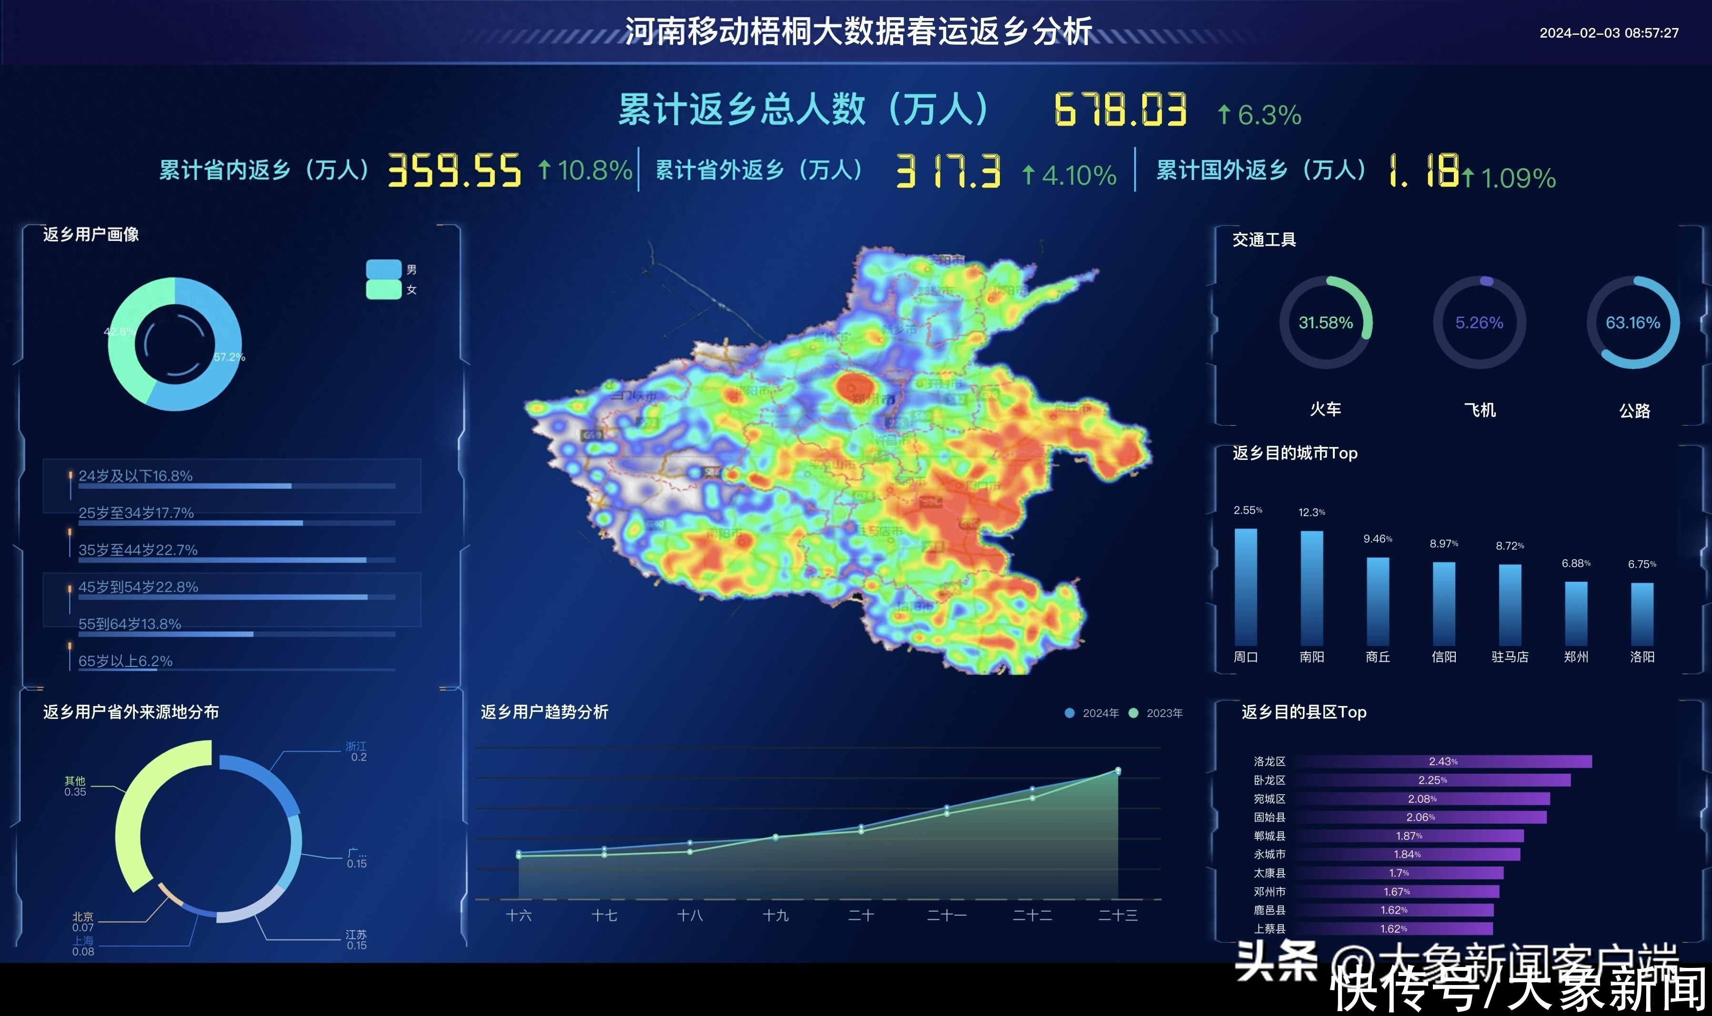This screenshot has height=1016, width=1712.
Task: Click the up arrow next to 6.3%
Action: 1224,114
